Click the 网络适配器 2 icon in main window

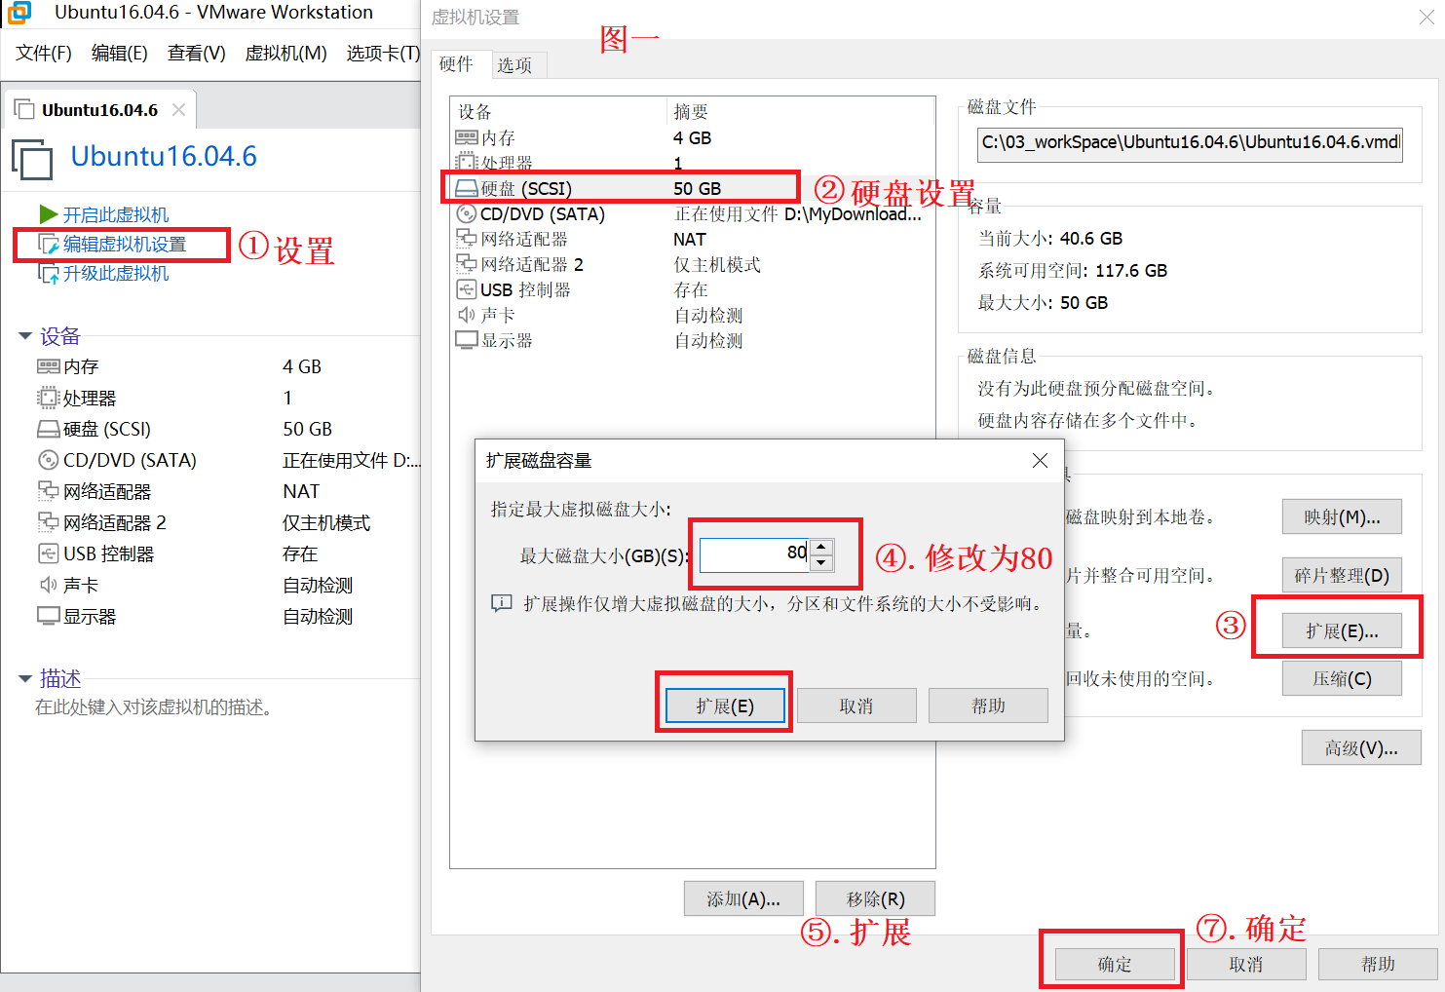[x=49, y=522]
